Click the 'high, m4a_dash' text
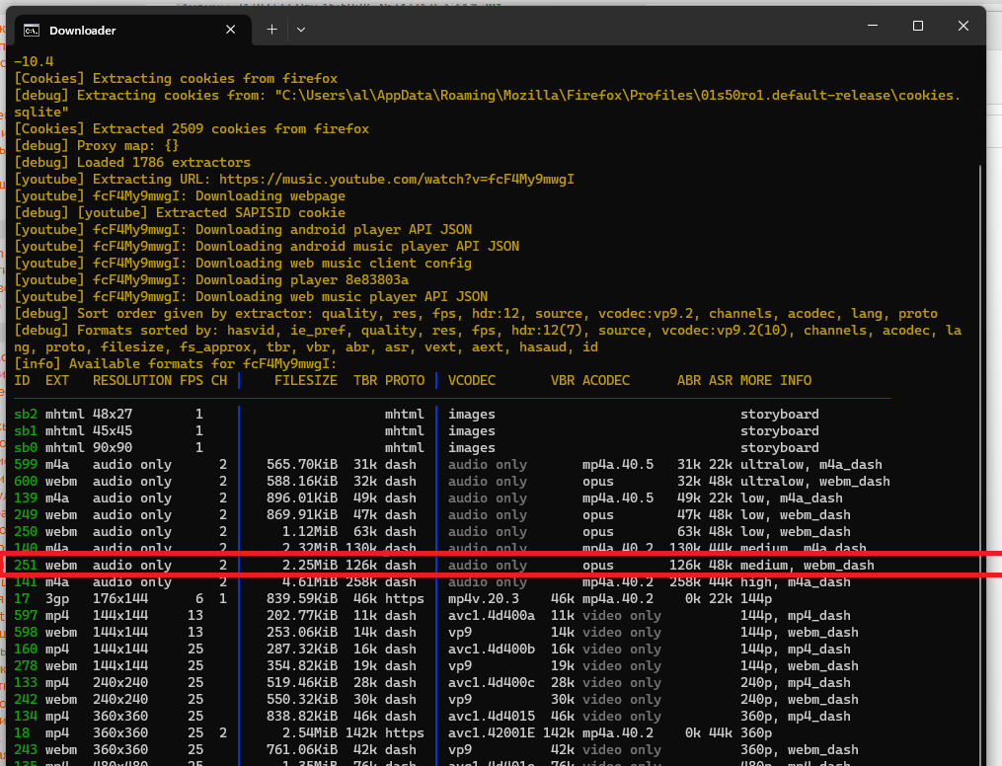Viewport: 1002px width, 766px height. (796, 582)
